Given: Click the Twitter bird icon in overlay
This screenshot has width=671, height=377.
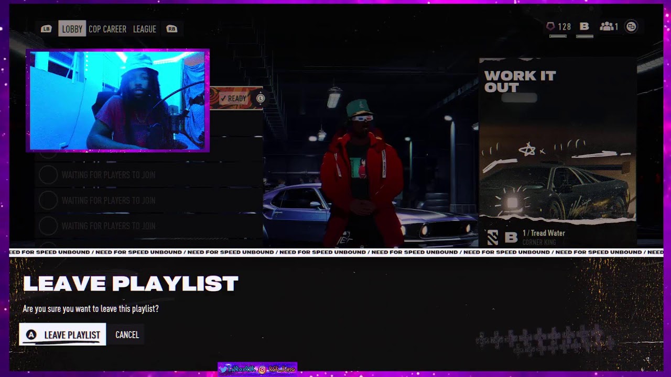Looking at the screenshot, I should click(223, 369).
